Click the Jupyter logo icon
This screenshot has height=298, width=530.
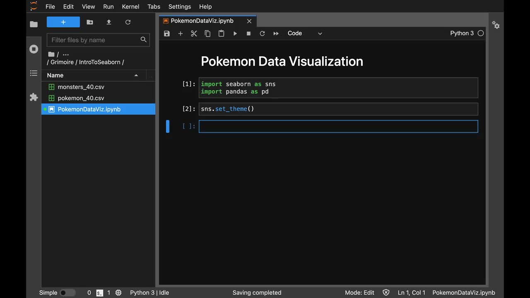[x=34, y=6]
